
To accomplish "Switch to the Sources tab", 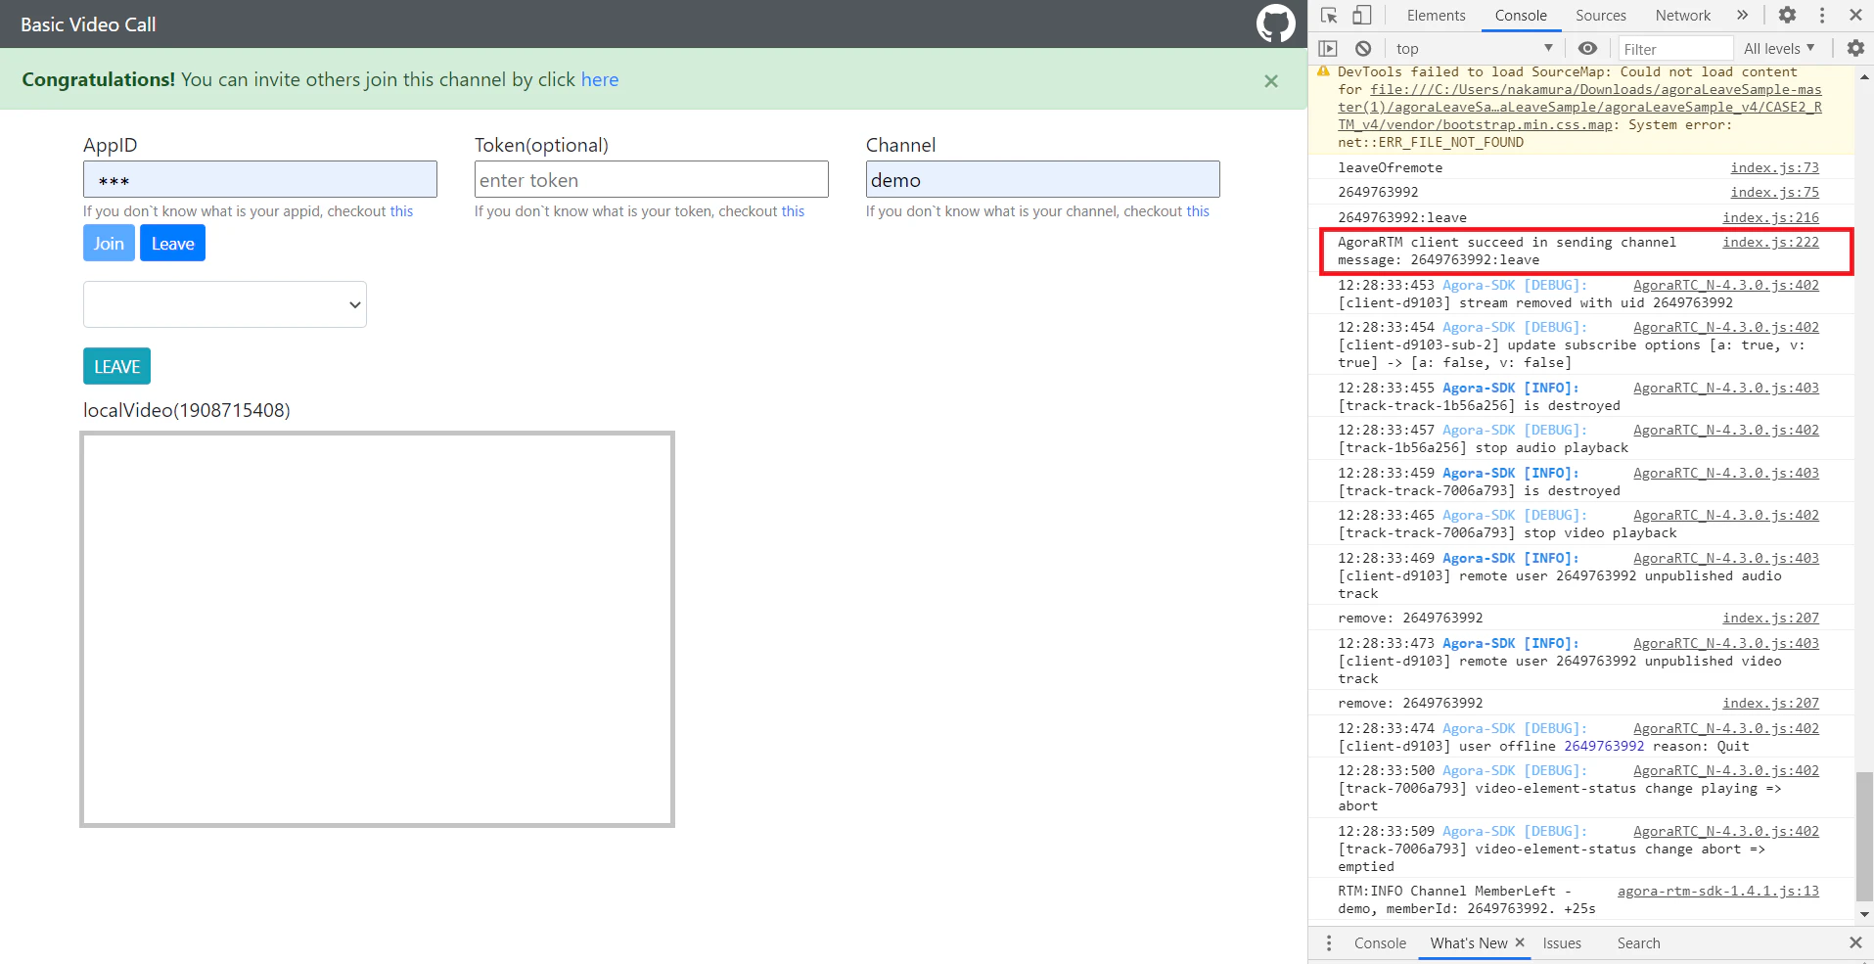I will [x=1601, y=16].
